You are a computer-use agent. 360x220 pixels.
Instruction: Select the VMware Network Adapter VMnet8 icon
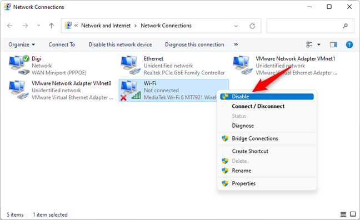pos(18,90)
